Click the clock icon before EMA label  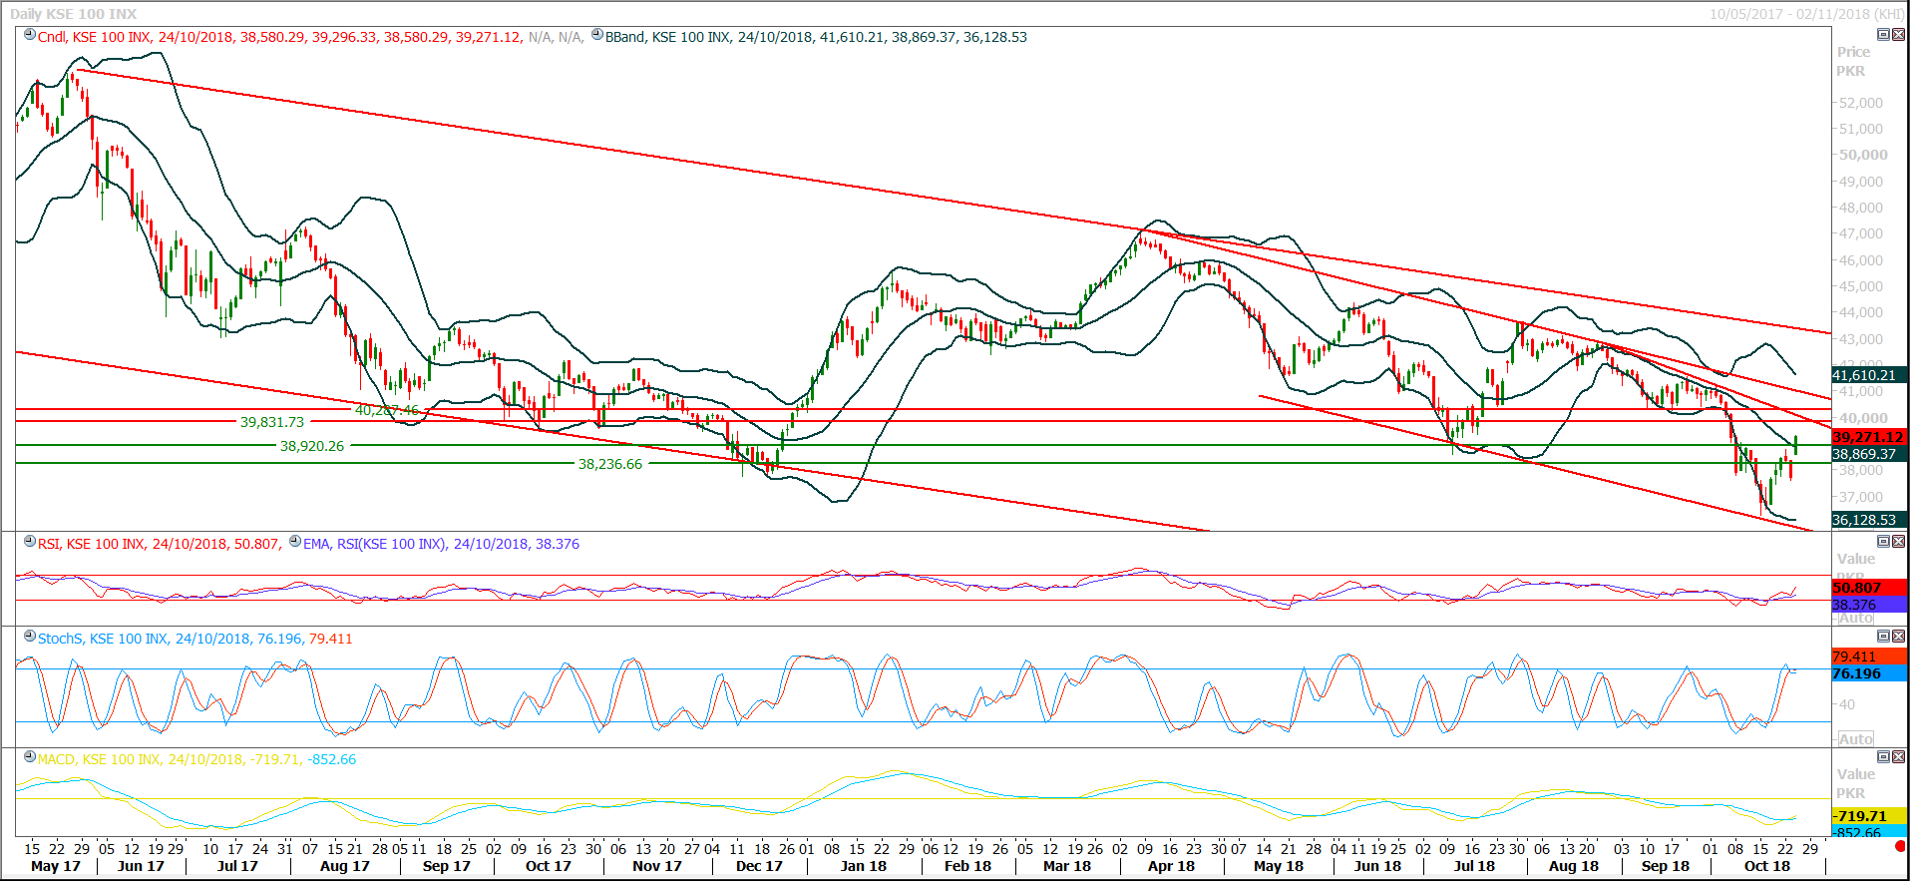[294, 542]
